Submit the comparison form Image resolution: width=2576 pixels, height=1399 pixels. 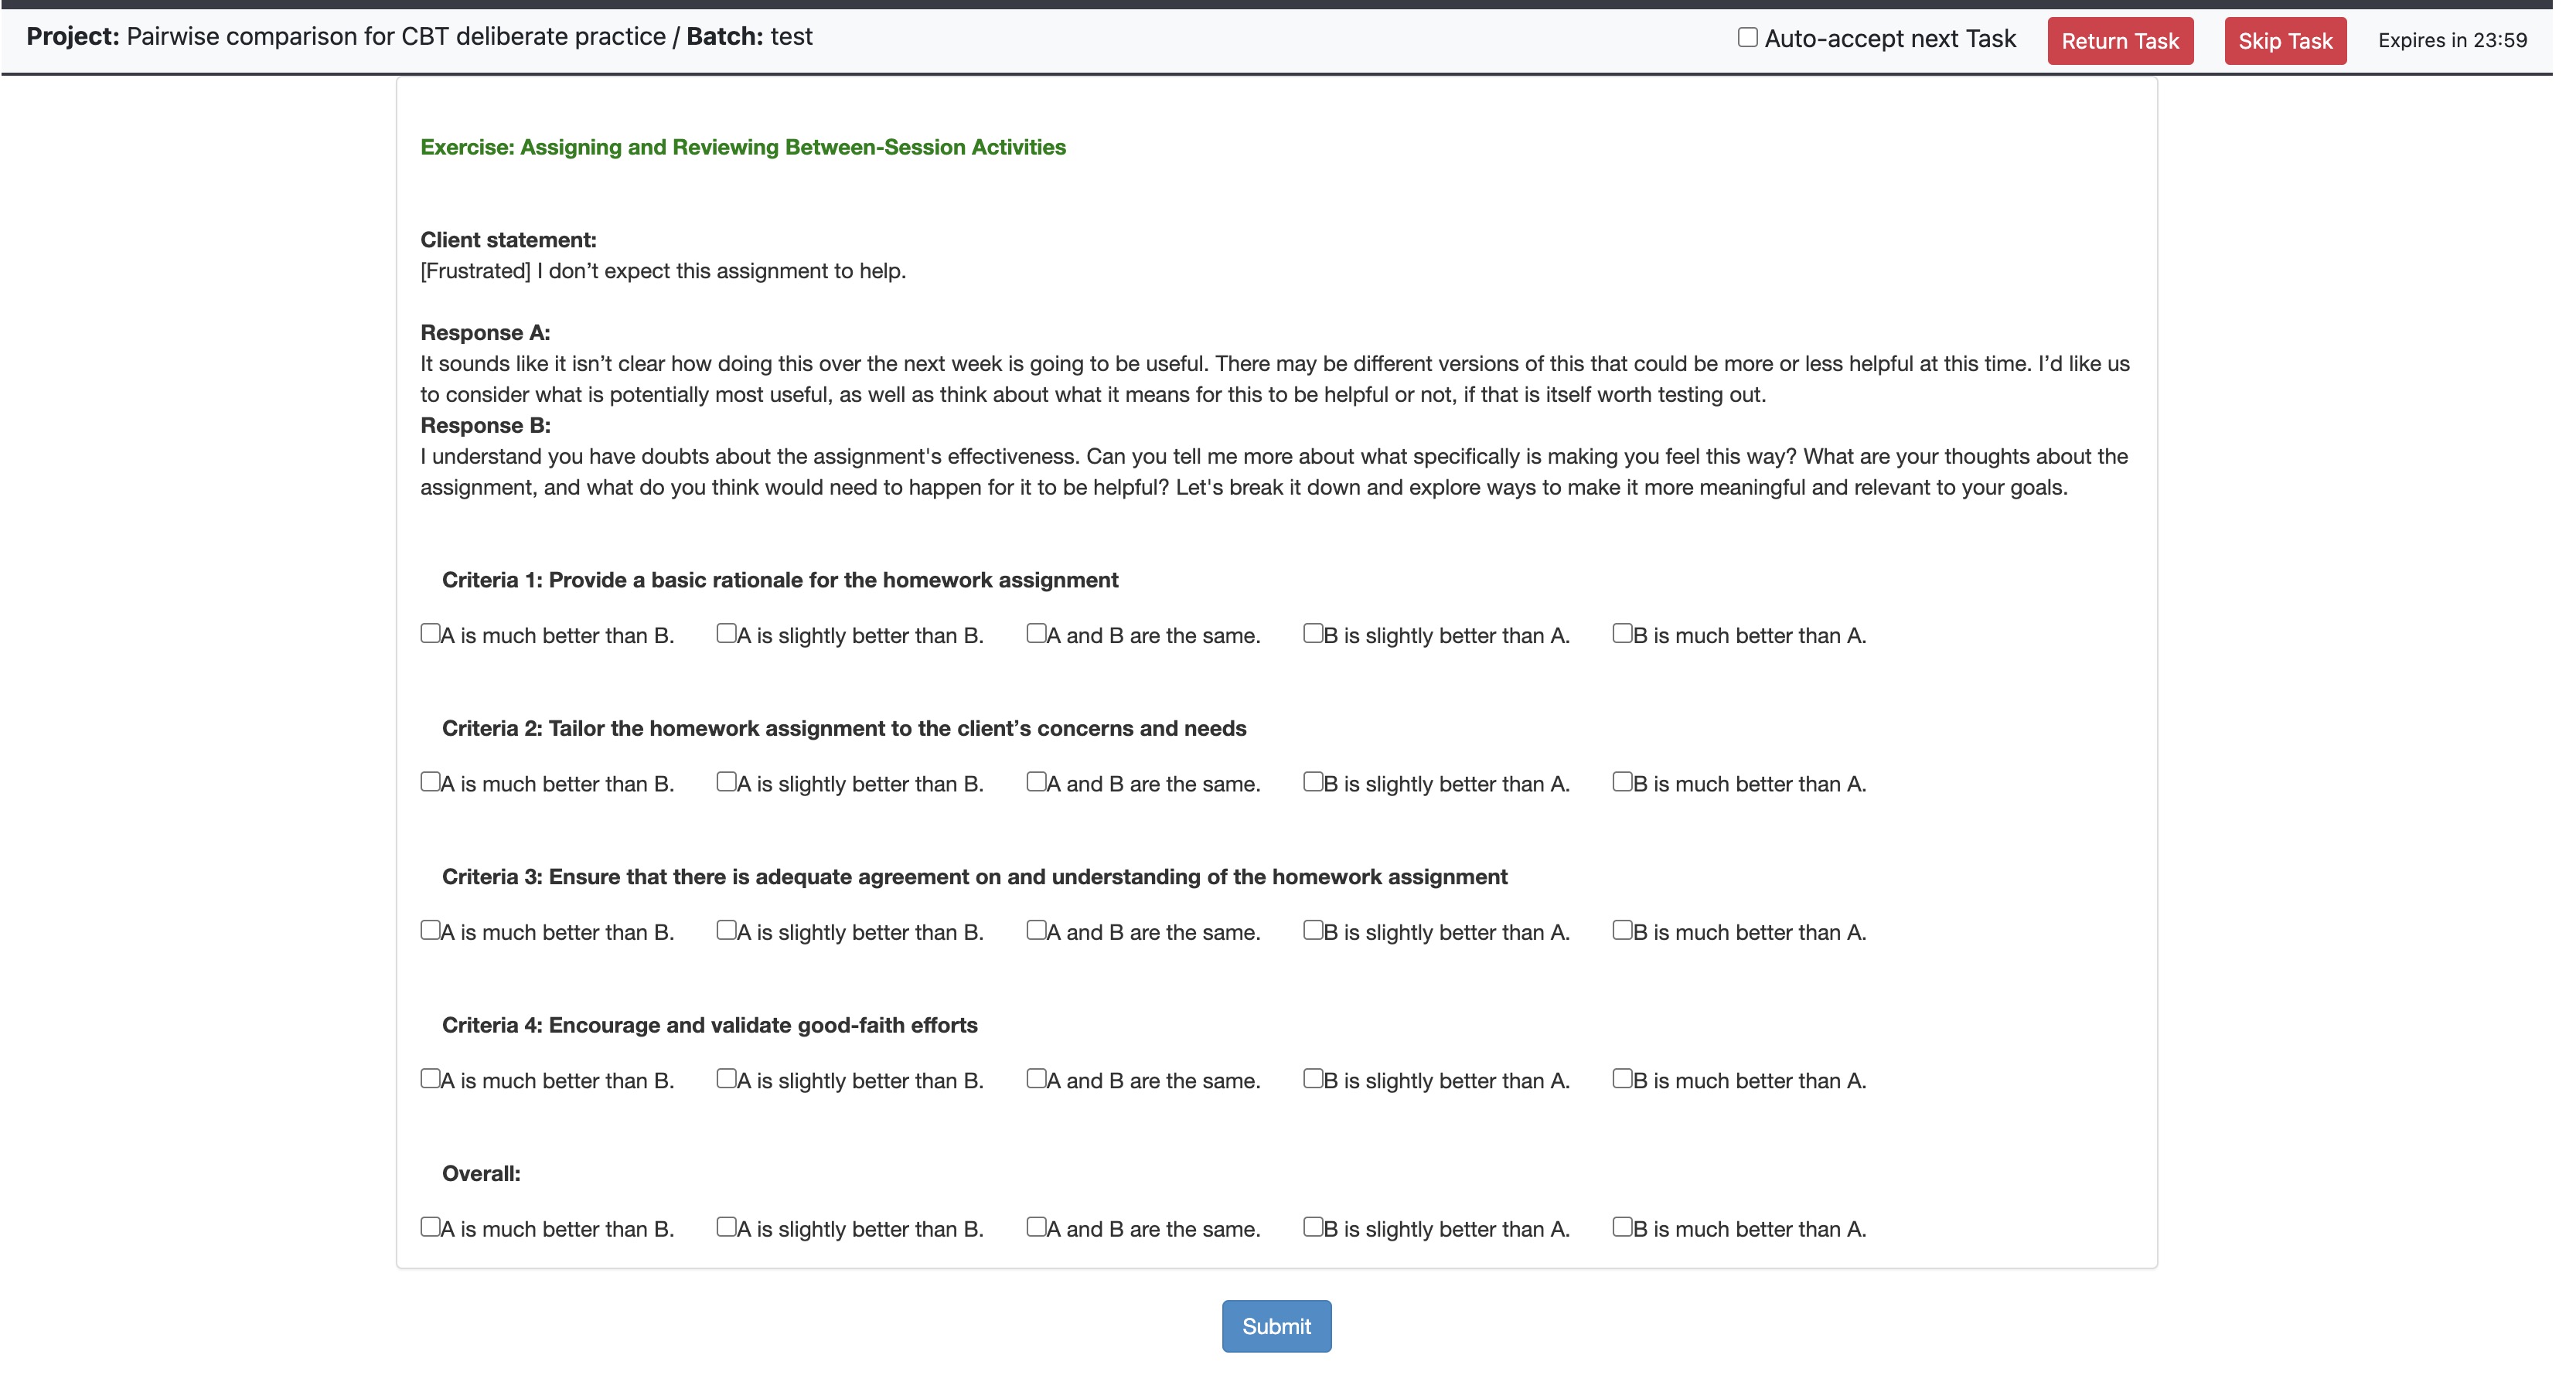point(1276,1326)
